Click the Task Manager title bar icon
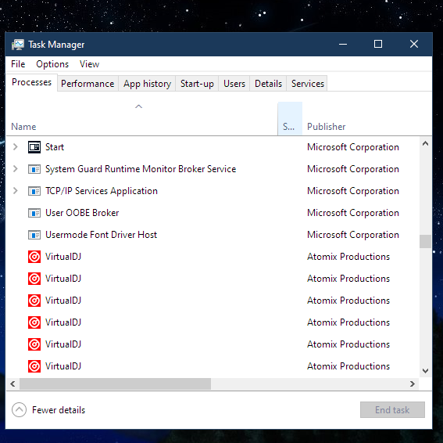Image resolution: width=443 pixels, height=443 pixels. 17,45
